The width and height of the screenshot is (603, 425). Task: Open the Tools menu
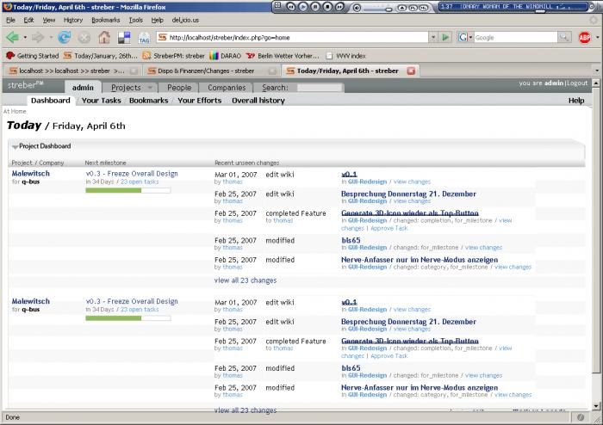[135, 20]
